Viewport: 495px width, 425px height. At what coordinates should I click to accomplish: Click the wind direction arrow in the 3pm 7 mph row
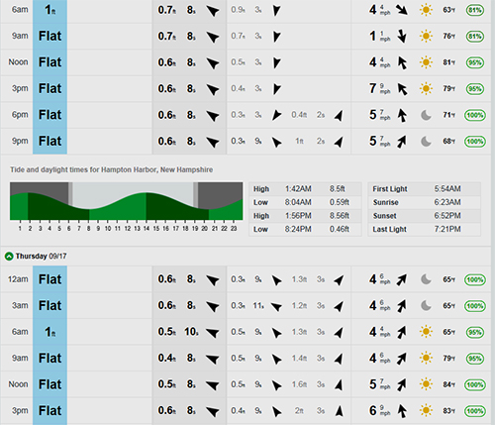pyautogui.click(x=402, y=88)
